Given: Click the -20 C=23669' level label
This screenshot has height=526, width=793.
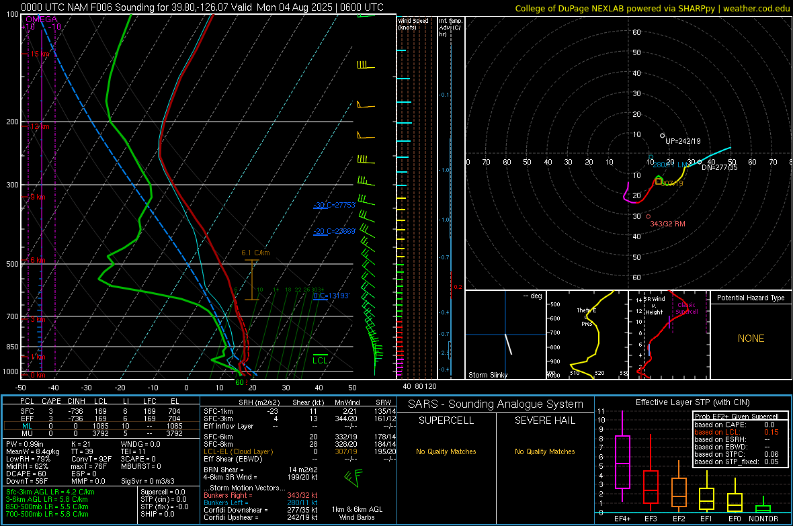Looking at the screenshot, I should [x=335, y=231].
